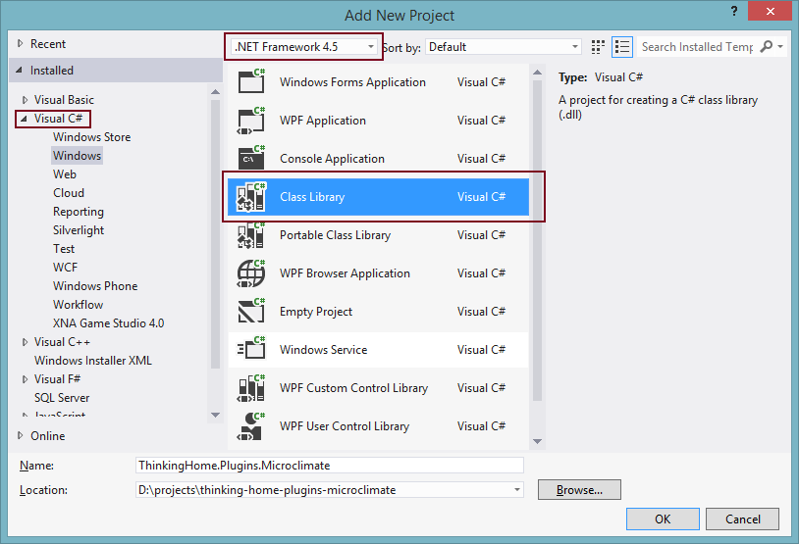Click the search magnifier icon
Screen dimensions: 799x544
(x=766, y=46)
